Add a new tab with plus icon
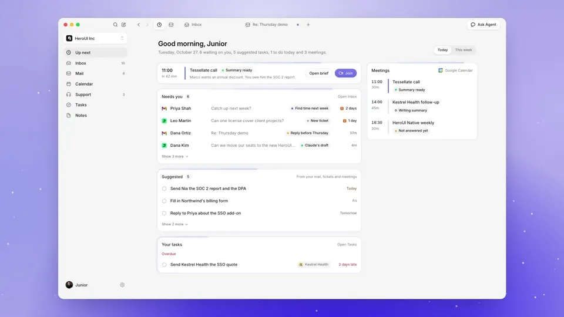564x317 pixels. click(x=308, y=25)
